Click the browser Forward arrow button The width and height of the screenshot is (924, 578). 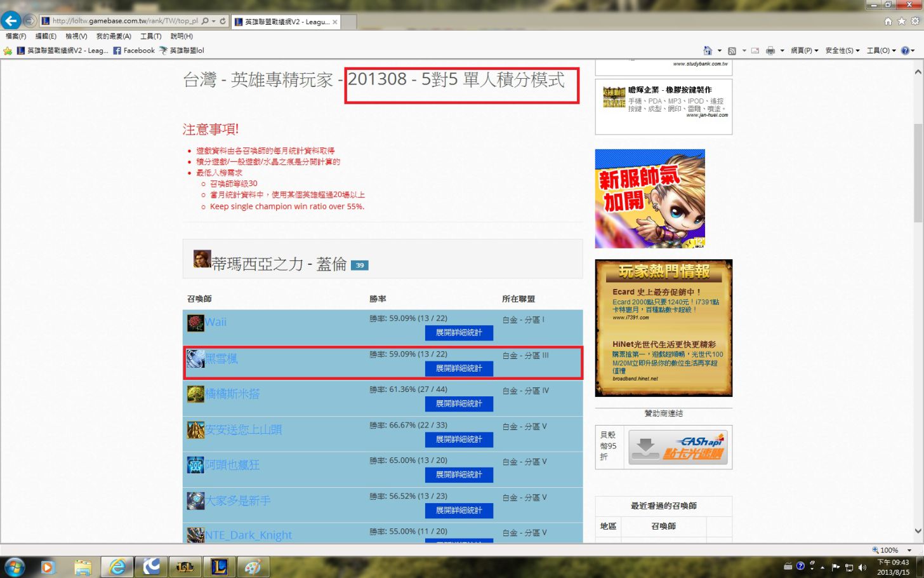click(x=29, y=21)
